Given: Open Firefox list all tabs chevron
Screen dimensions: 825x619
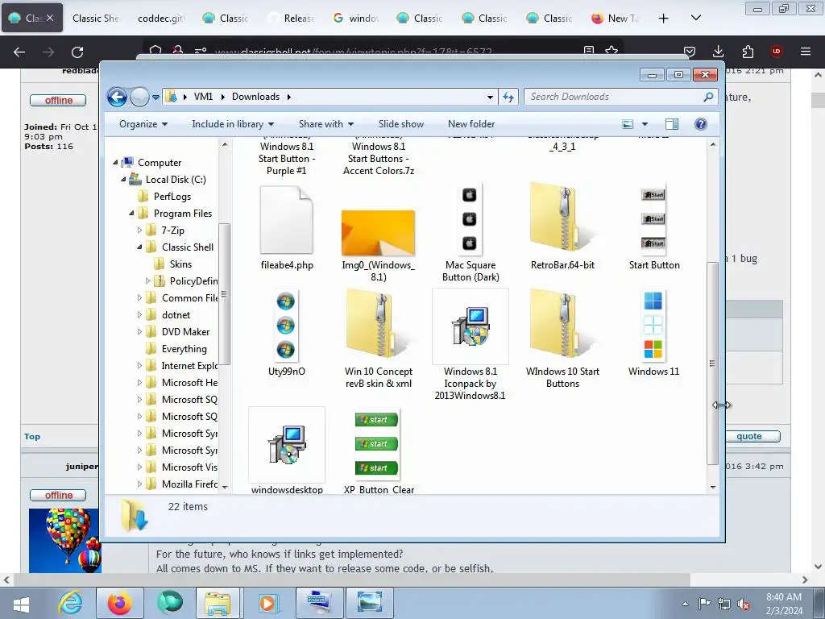Looking at the screenshot, I should (695, 18).
